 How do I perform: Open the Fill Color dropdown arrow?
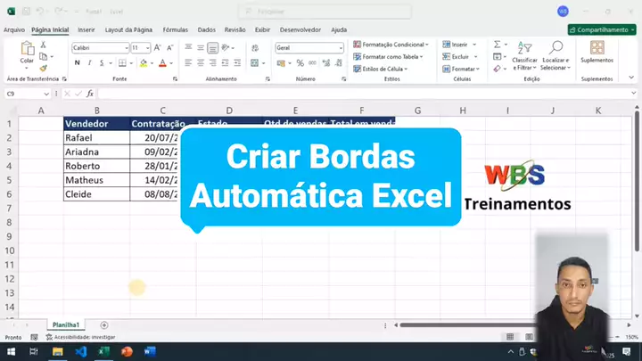click(152, 63)
